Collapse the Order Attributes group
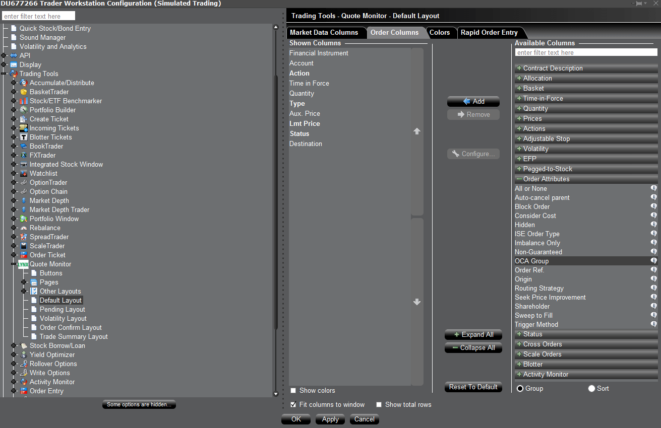 pos(519,179)
